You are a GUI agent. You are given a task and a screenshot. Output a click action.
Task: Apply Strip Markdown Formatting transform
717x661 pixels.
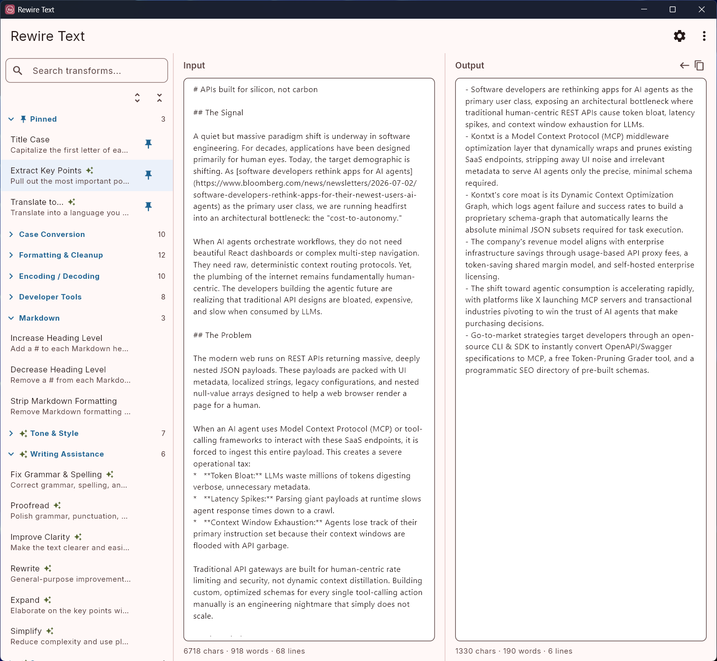(87, 406)
